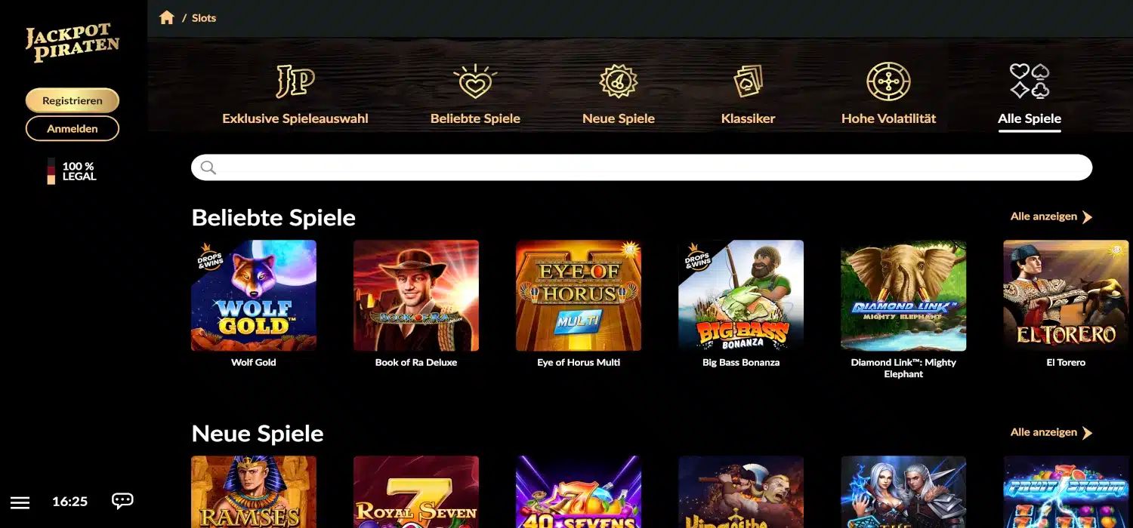The height and width of the screenshot is (528, 1133).
Task: Click the Jackpot Piraten logo
Action: pyautogui.click(x=73, y=43)
